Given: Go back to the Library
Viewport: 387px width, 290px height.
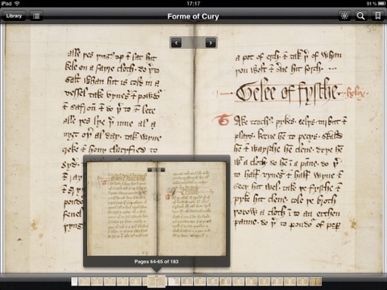Looking at the screenshot, I should pos(14,16).
